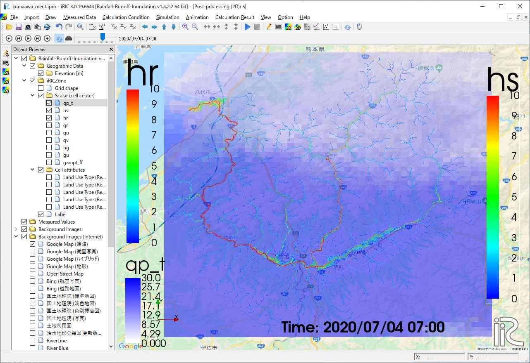
Task: Run the simulation with the blue play icon
Action: pyautogui.click(x=247, y=27)
